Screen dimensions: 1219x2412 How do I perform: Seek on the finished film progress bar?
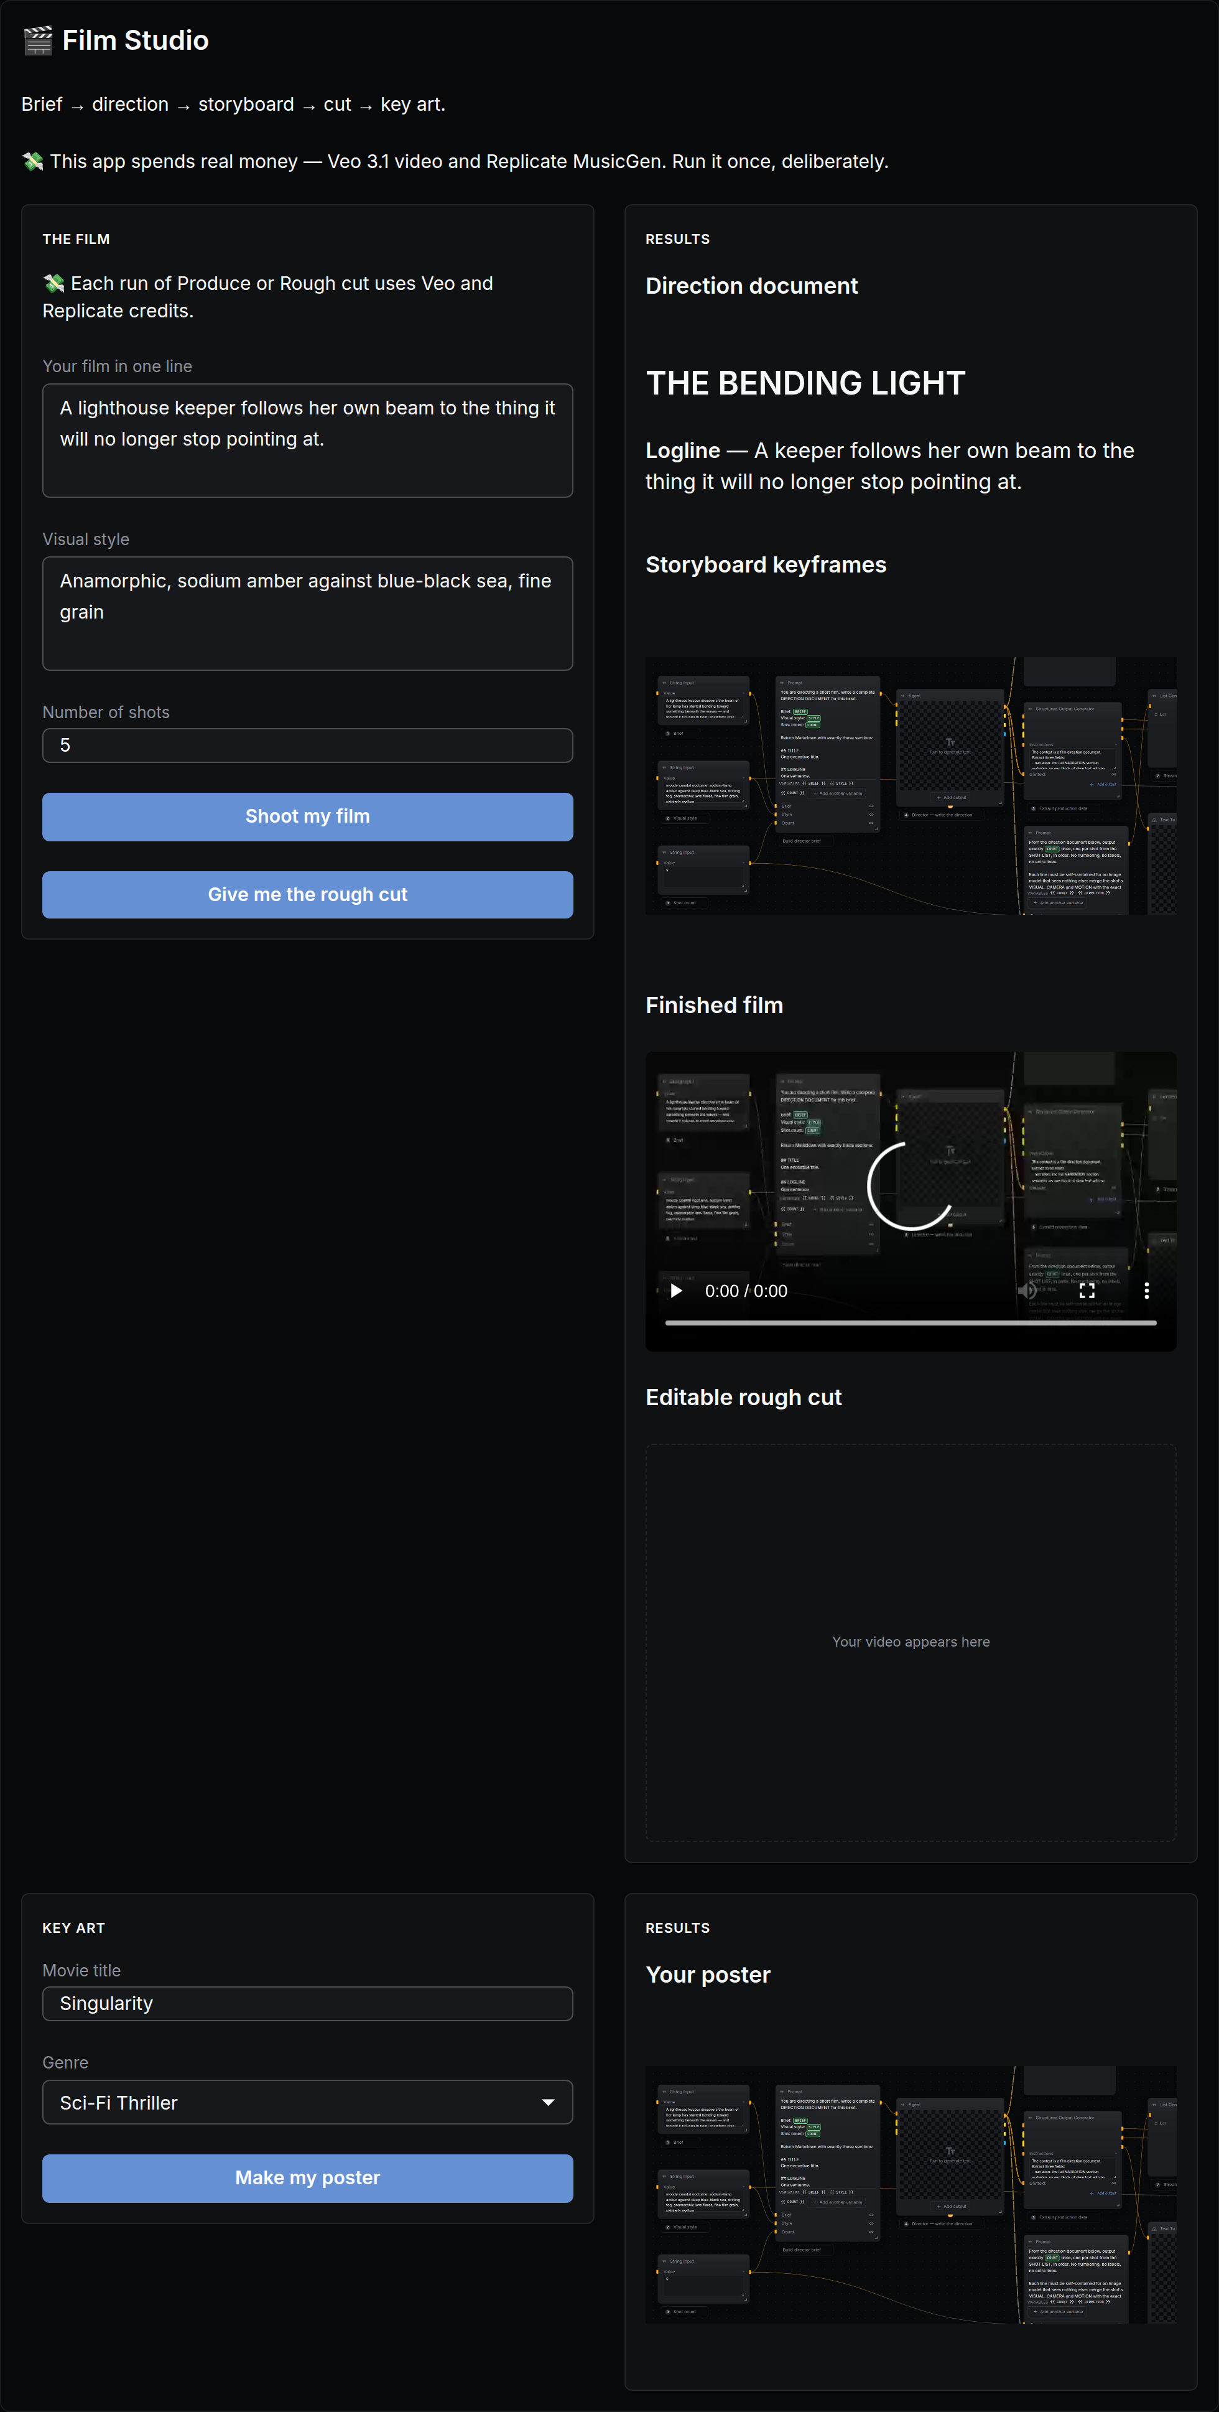[x=911, y=1323]
